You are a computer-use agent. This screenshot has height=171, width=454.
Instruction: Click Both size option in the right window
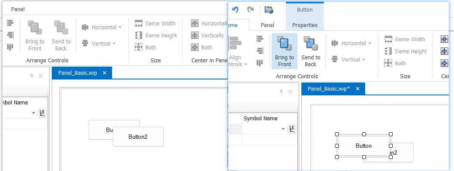point(395,64)
